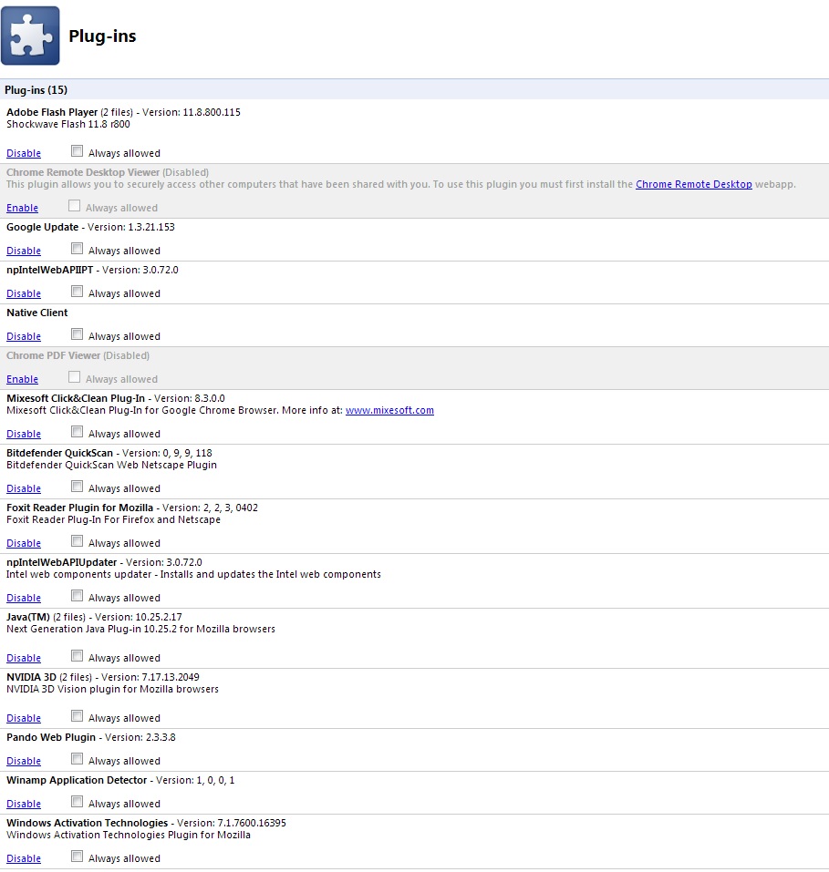Select the Native Client plug-in name
Screen dimensions: 829x872
tap(36, 313)
